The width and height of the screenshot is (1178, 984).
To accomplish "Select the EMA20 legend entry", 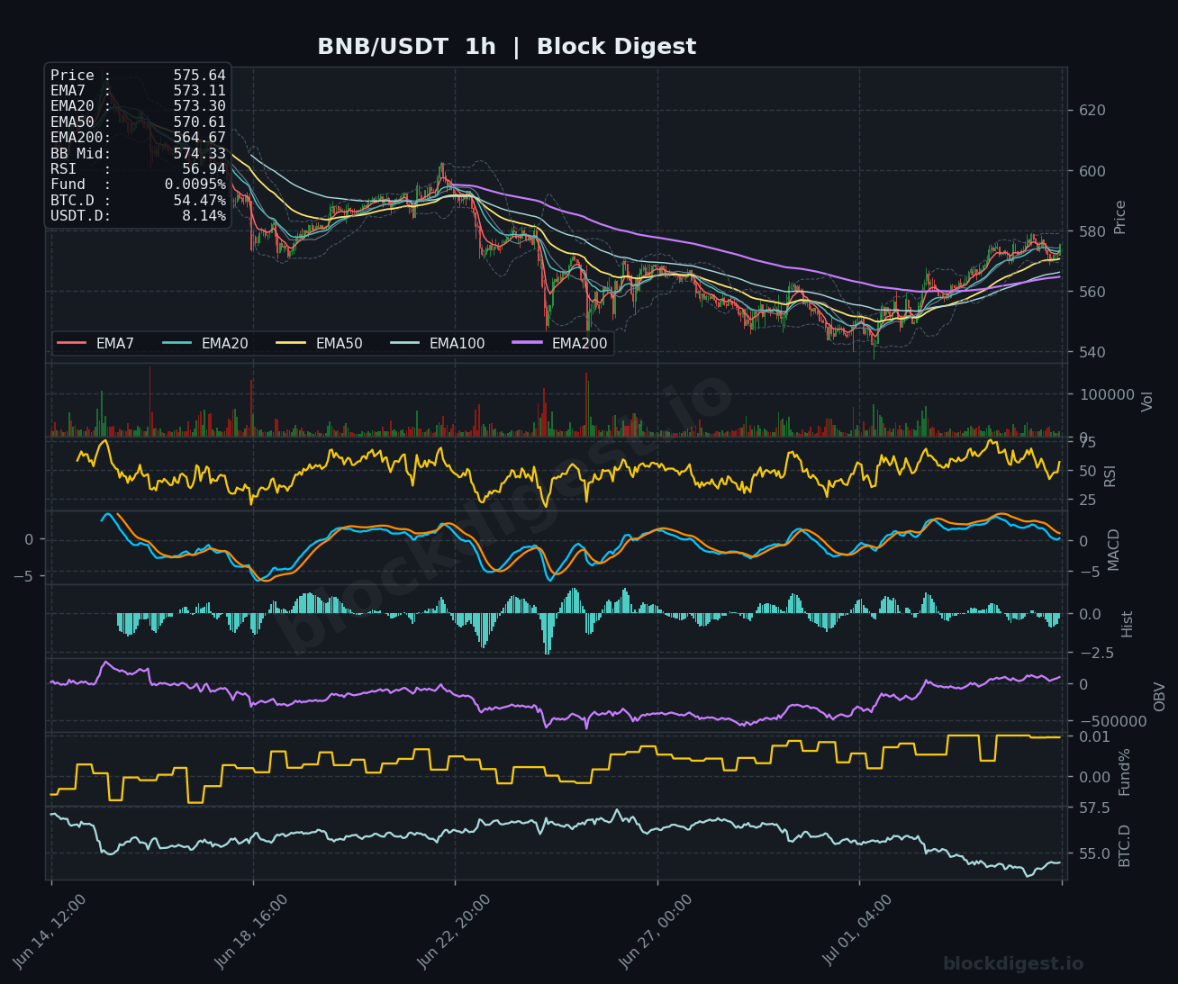I will click(x=205, y=343).
